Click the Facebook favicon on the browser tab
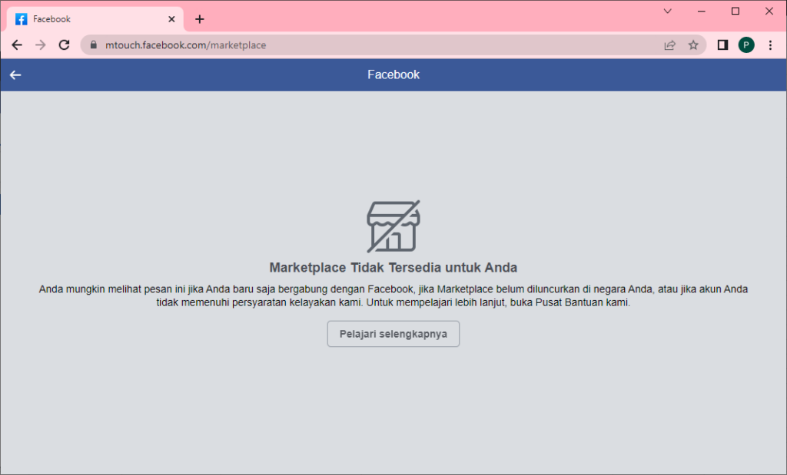The height and width of the screenshot is (475, 787). point(20,18)
